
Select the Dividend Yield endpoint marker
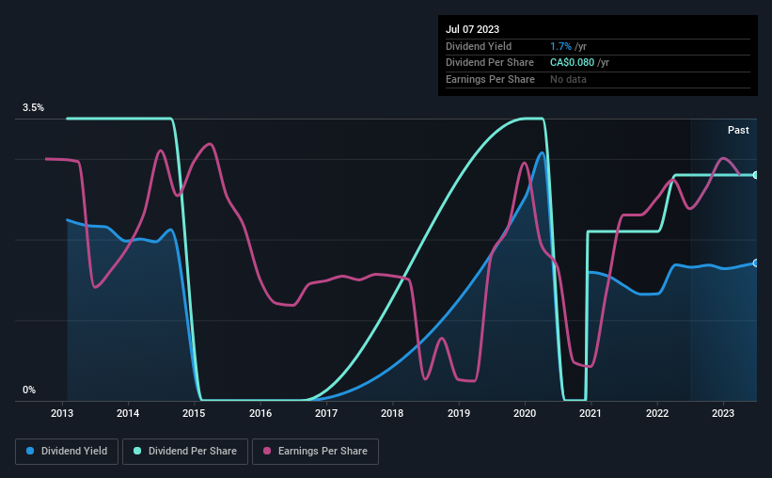point(756,263)
